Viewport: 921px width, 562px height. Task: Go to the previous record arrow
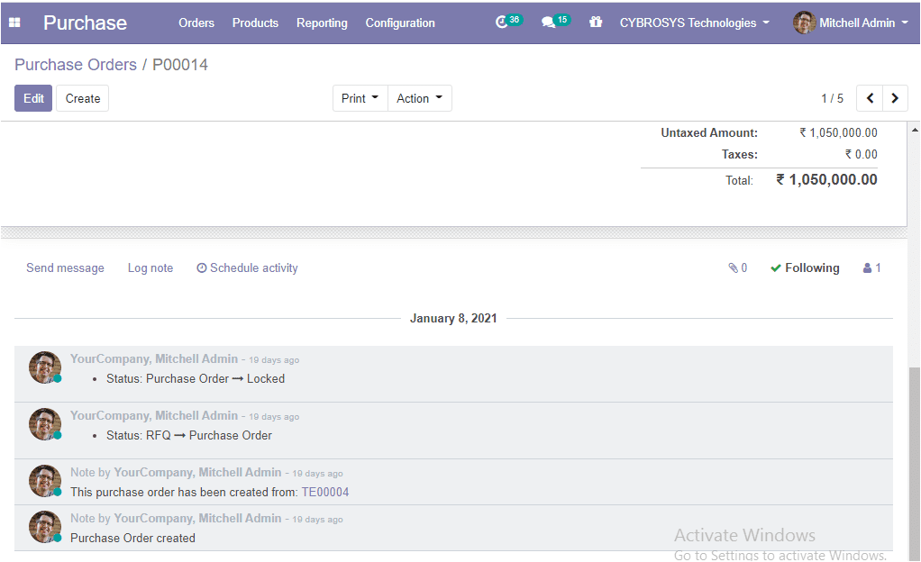870,98
